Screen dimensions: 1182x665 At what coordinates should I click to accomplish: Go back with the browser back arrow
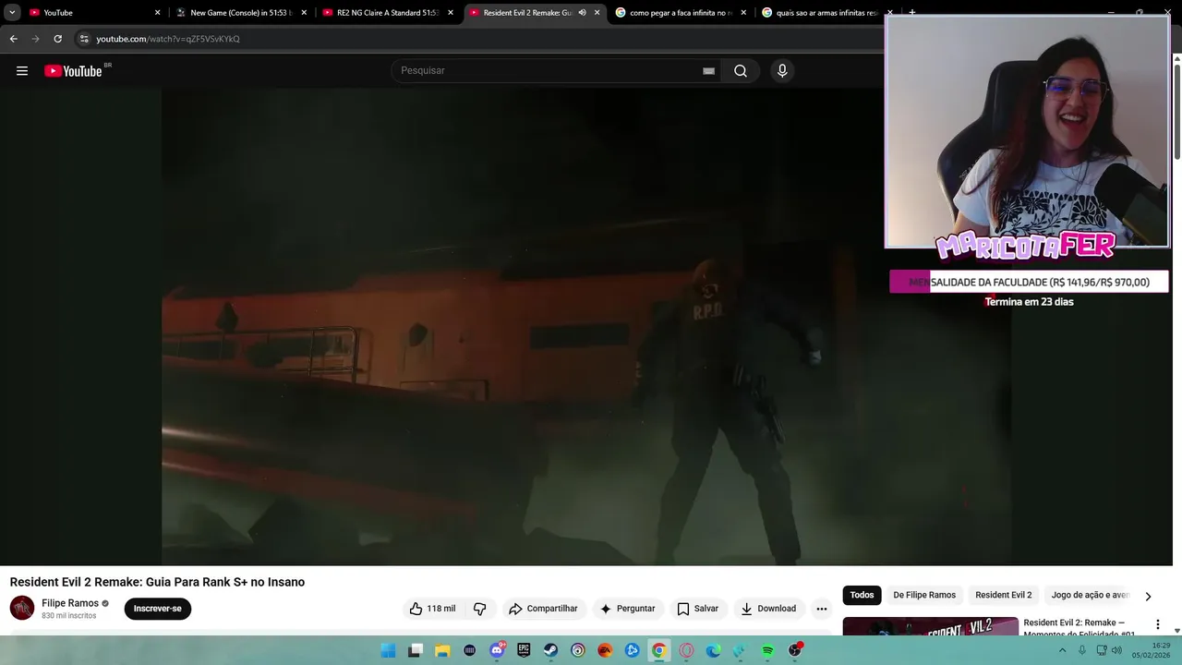coord(13,39)
